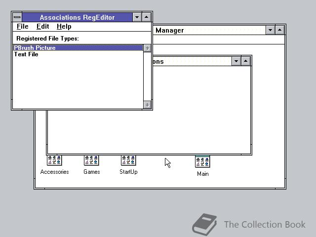Click the StartUp group label
316x237 pixels.
coord(128,172)
